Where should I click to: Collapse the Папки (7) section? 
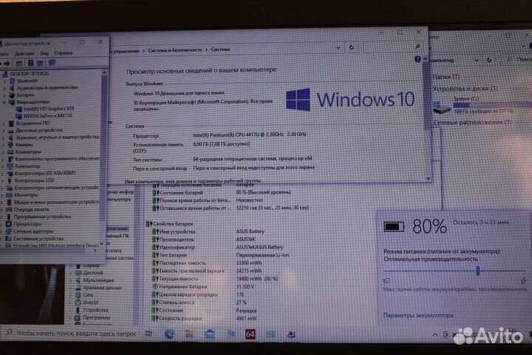446,75
